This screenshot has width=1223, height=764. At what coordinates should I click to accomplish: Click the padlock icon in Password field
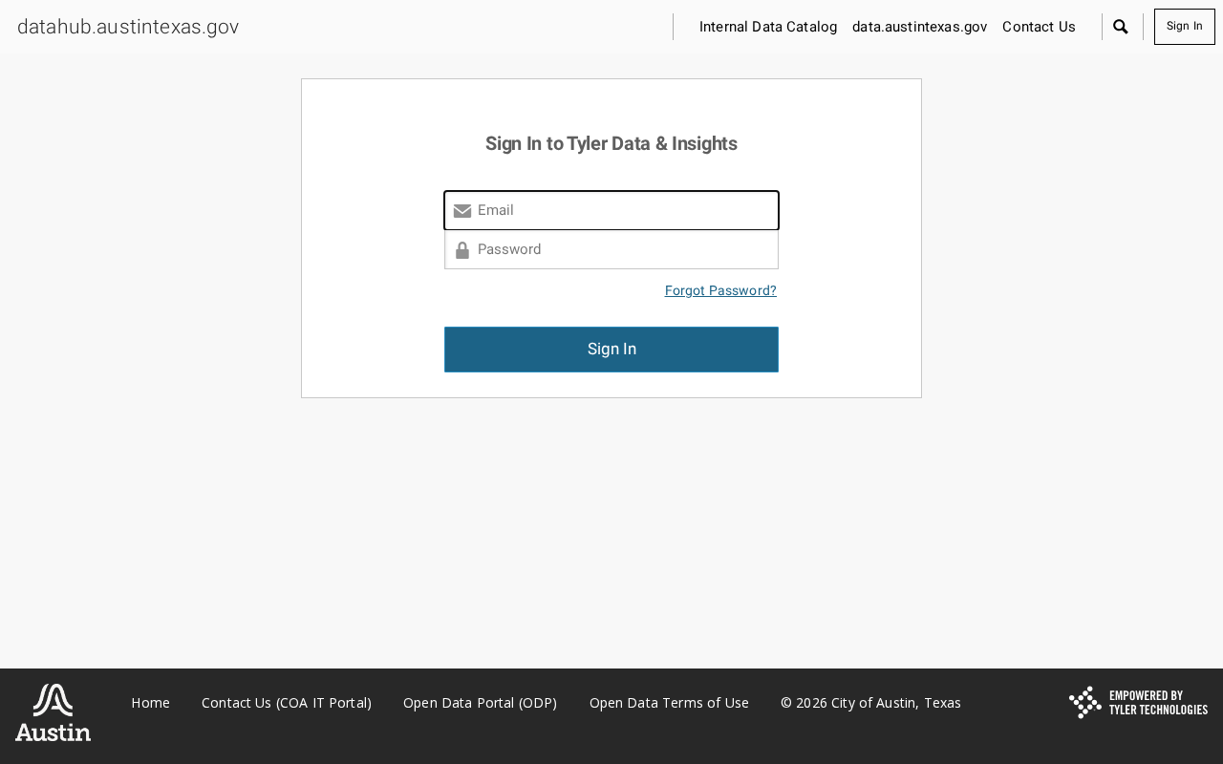point(462,250)
